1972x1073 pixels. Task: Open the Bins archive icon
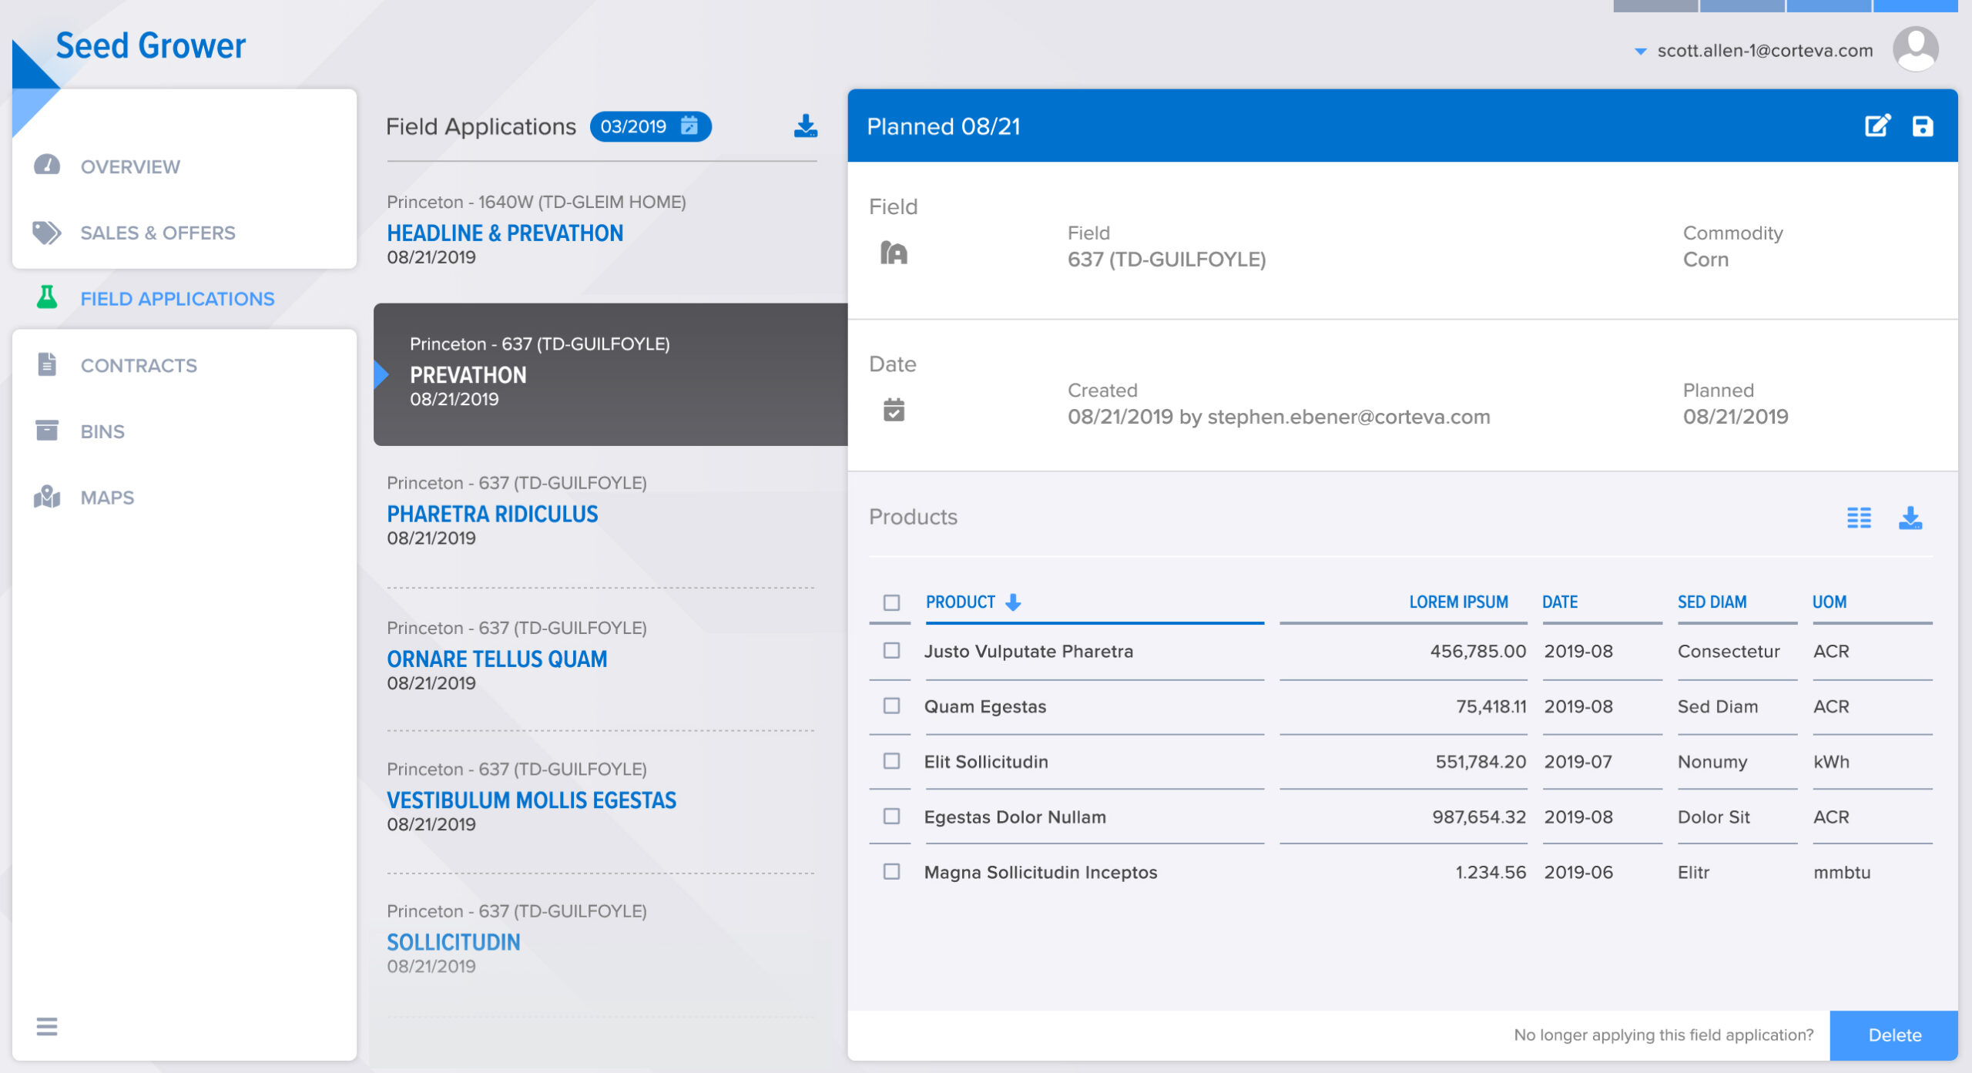[47, 430]
